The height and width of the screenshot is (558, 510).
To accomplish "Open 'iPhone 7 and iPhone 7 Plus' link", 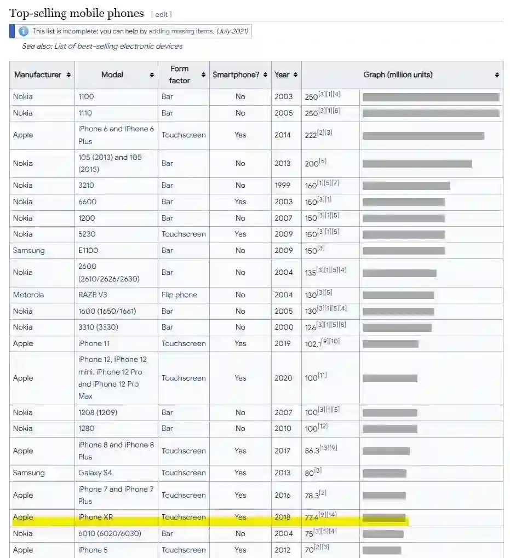I will click(x=116, y=495).
